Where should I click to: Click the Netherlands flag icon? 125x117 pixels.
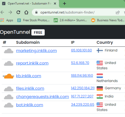[100, 76]
